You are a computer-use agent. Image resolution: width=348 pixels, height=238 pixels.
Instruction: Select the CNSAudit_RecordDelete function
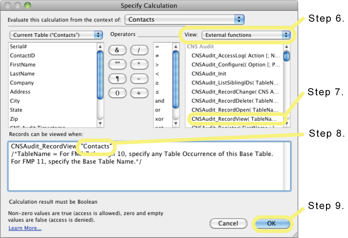tap(234, 101)
